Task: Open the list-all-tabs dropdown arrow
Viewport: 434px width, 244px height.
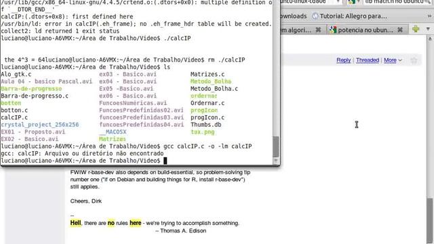Action: [x=428, y=29]
